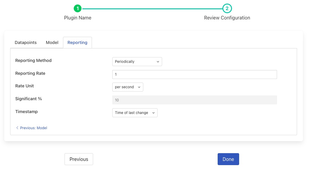Focus the Reporting Rate input field
309x172 pixels.
click(194, 74)
